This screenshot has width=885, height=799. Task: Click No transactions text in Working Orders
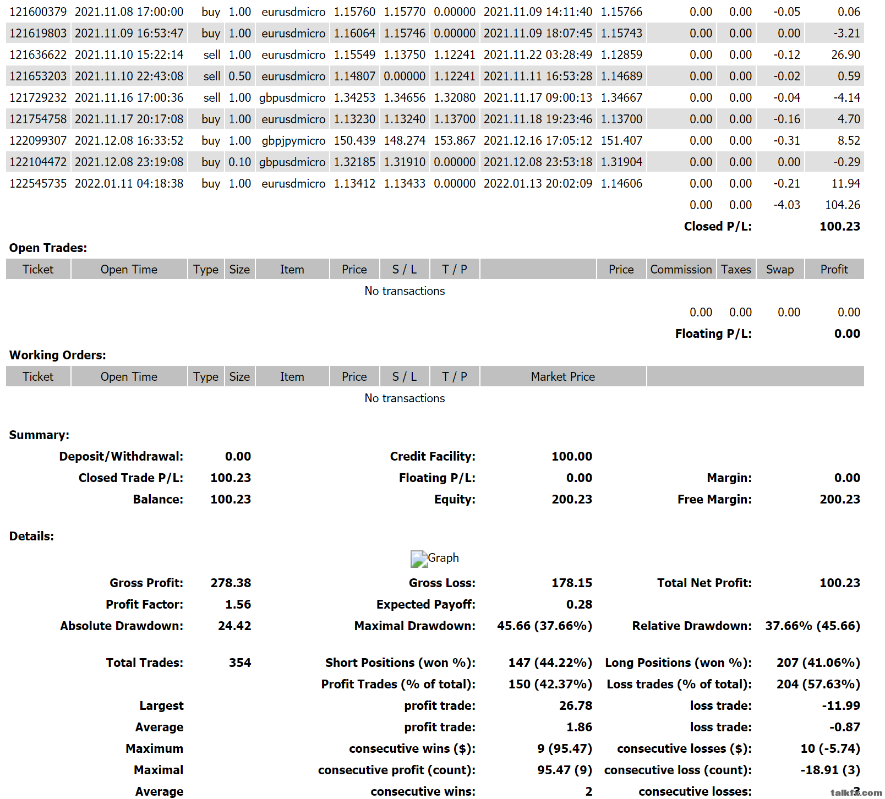coord(405,398)
